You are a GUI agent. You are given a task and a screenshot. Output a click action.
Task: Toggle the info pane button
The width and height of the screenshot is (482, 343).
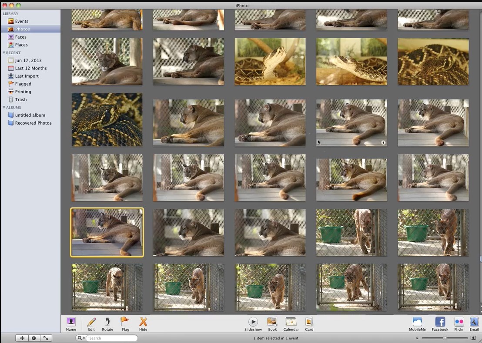coord(33,338)
